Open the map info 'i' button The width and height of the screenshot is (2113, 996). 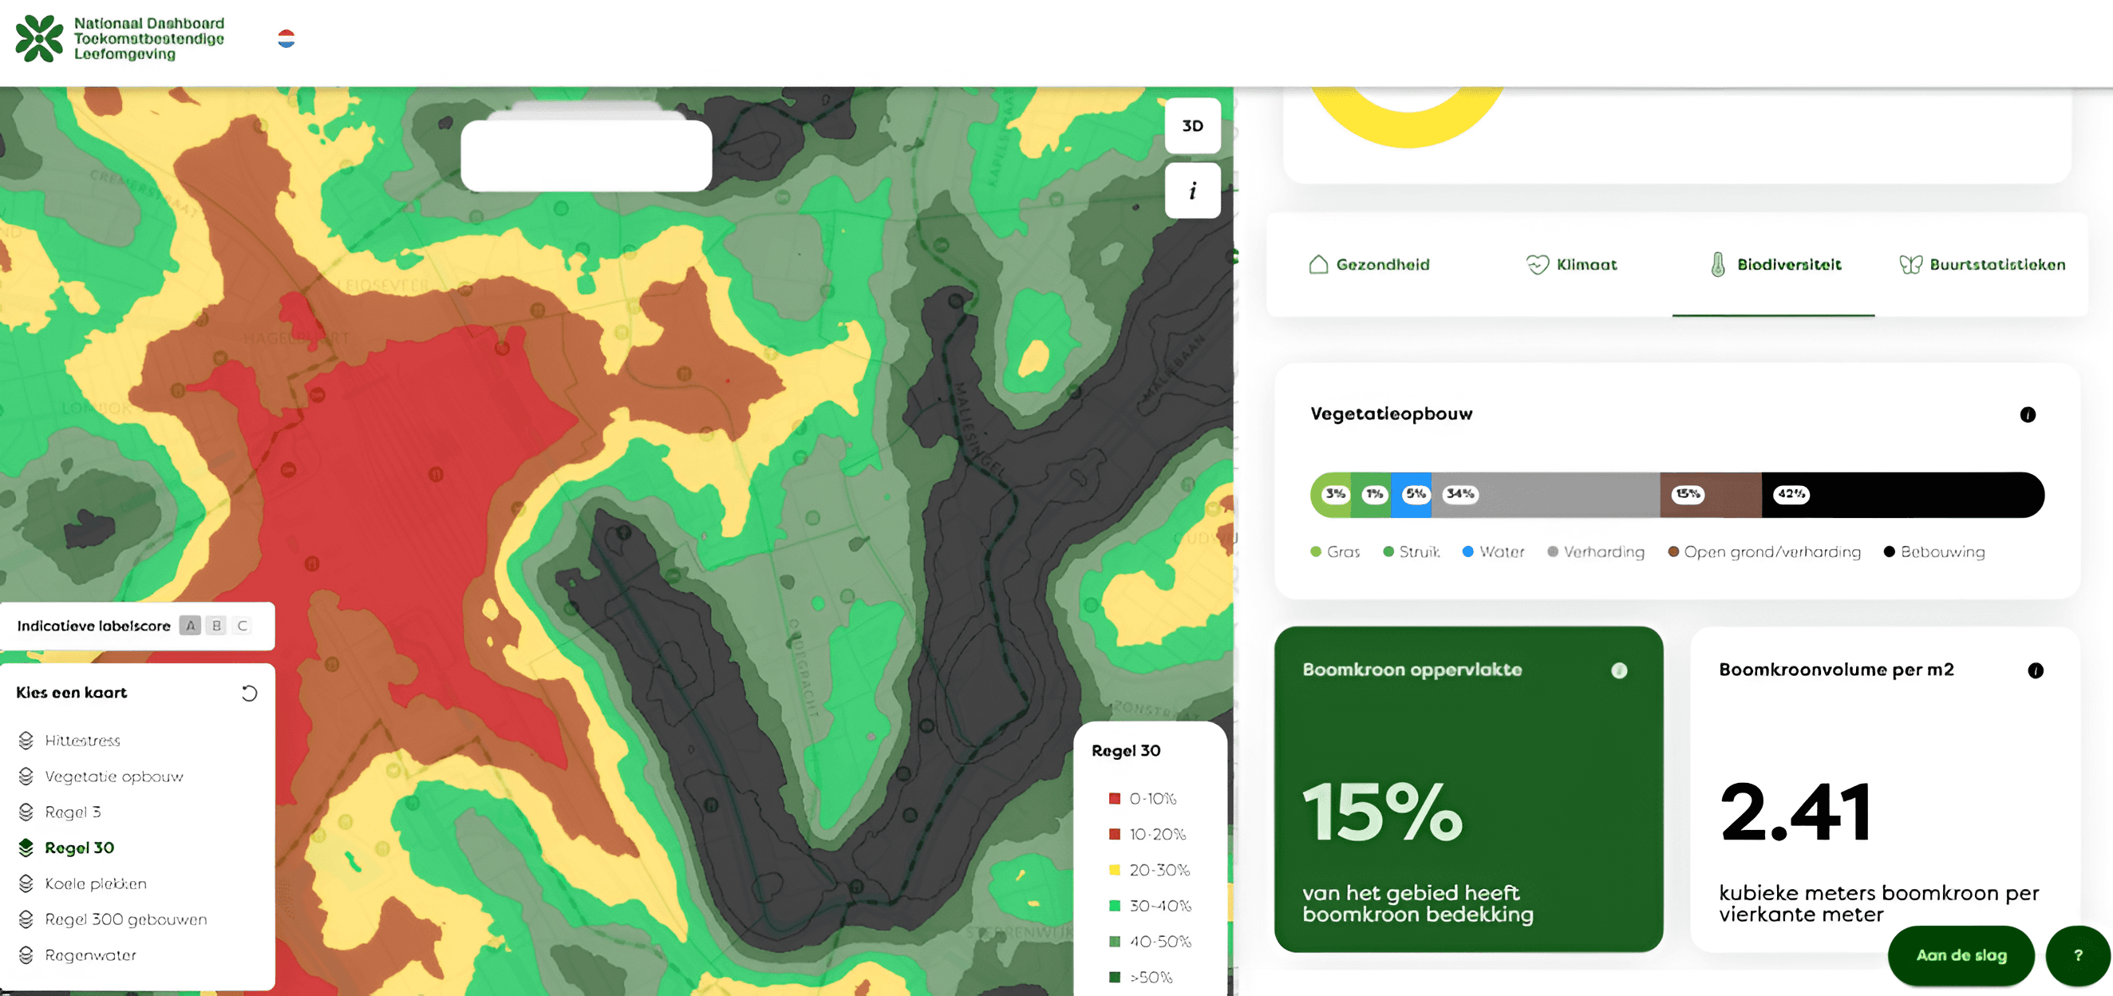pos(1192,190)
